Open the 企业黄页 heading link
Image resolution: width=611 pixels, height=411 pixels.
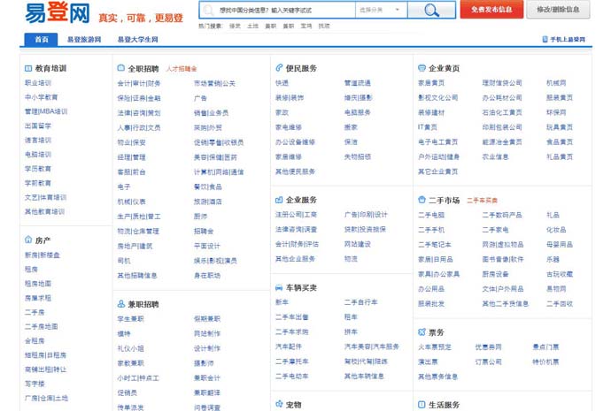pyautogui.click(x=445, y=68)
